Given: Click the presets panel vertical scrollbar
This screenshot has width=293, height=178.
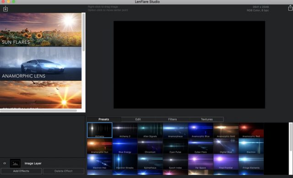Looking at the screenshot, I should click(291, 137).
